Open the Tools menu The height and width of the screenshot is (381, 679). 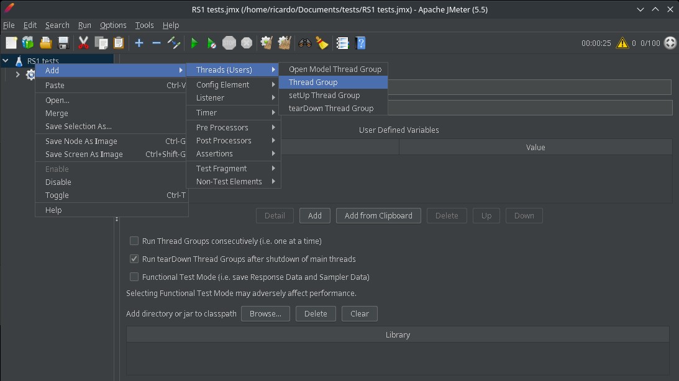point(144,25)
